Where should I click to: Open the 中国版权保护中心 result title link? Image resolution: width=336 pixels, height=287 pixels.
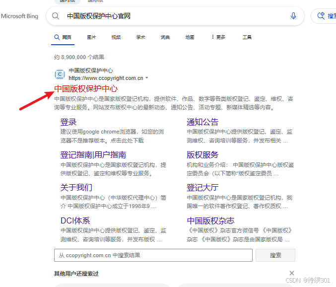pos(86,89)
